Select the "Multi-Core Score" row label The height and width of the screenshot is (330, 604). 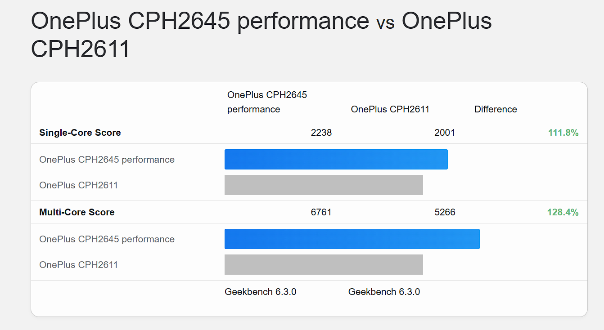[77, 212]
